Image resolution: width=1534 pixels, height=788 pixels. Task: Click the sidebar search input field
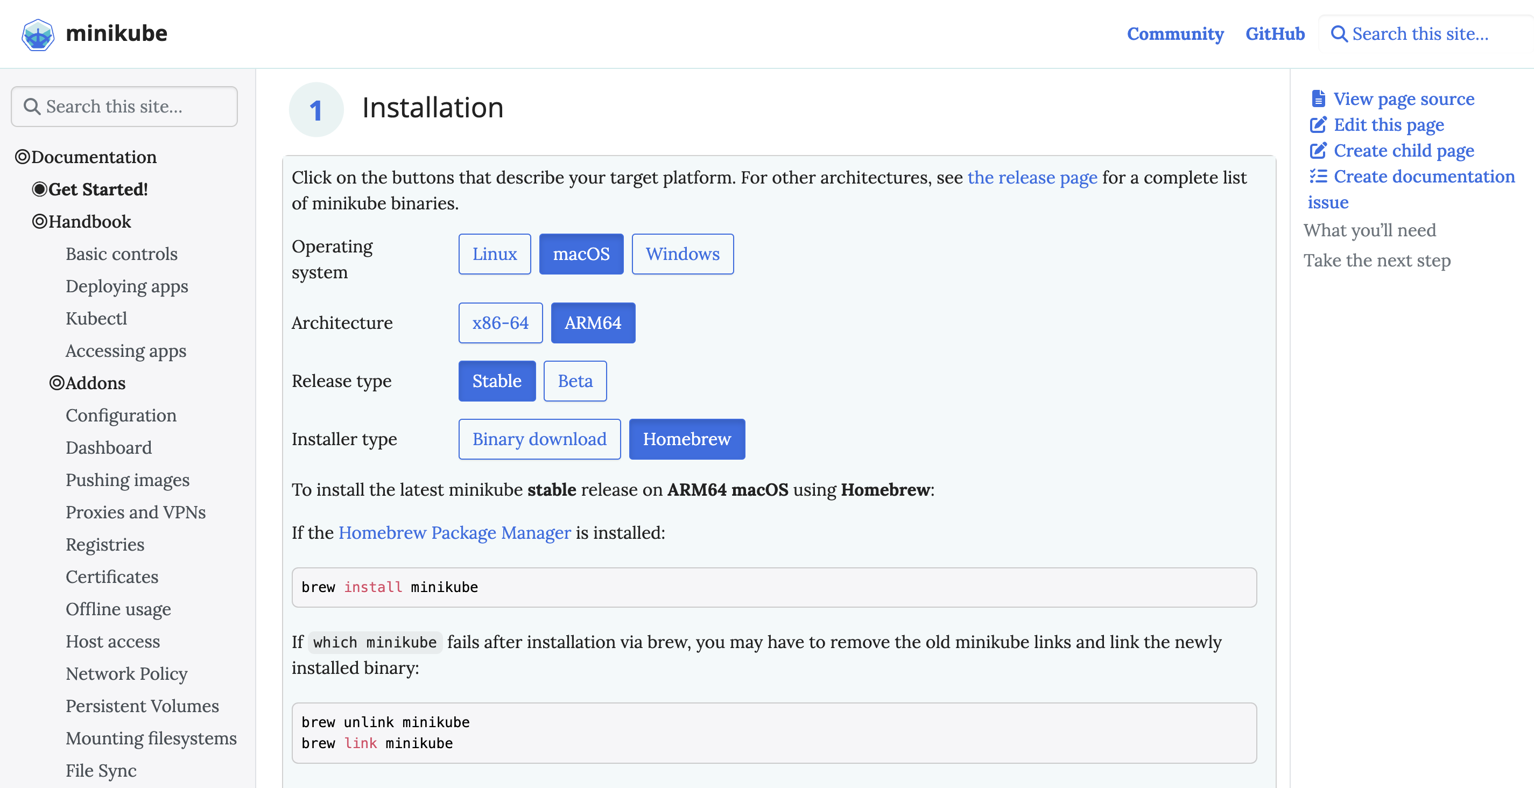coord(124,106)
